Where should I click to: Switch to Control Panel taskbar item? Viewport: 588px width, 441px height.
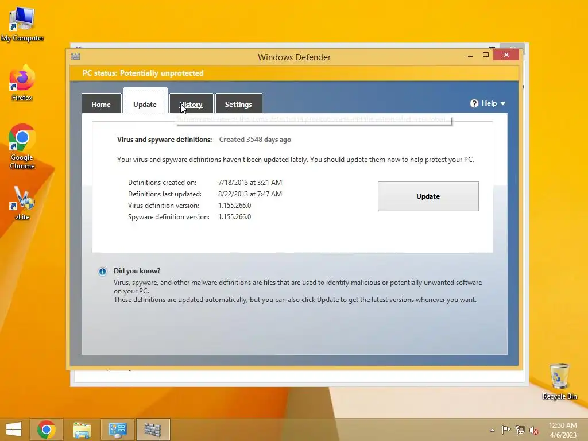117,430
